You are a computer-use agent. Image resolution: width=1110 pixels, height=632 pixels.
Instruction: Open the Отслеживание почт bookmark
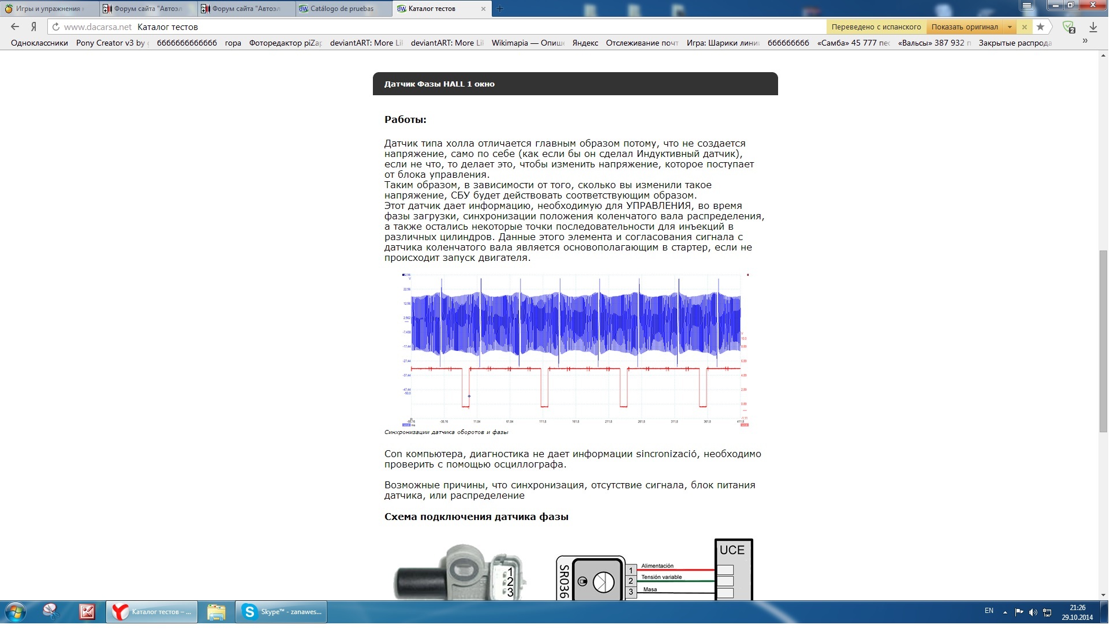point(642,43)
